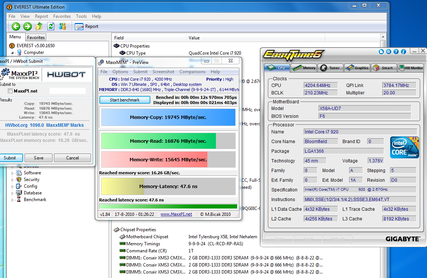Select the Computer icon in the tree

19,52
